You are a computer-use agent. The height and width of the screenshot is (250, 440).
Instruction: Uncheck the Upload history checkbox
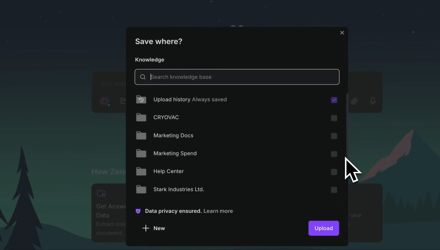[x=334, y=100]
